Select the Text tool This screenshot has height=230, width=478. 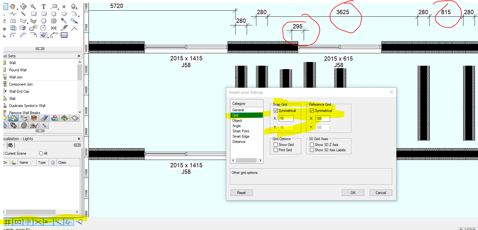pos(44,7)
